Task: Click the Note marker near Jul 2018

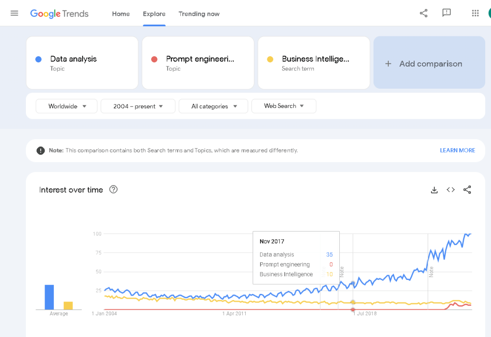Action: coord(342,272)
